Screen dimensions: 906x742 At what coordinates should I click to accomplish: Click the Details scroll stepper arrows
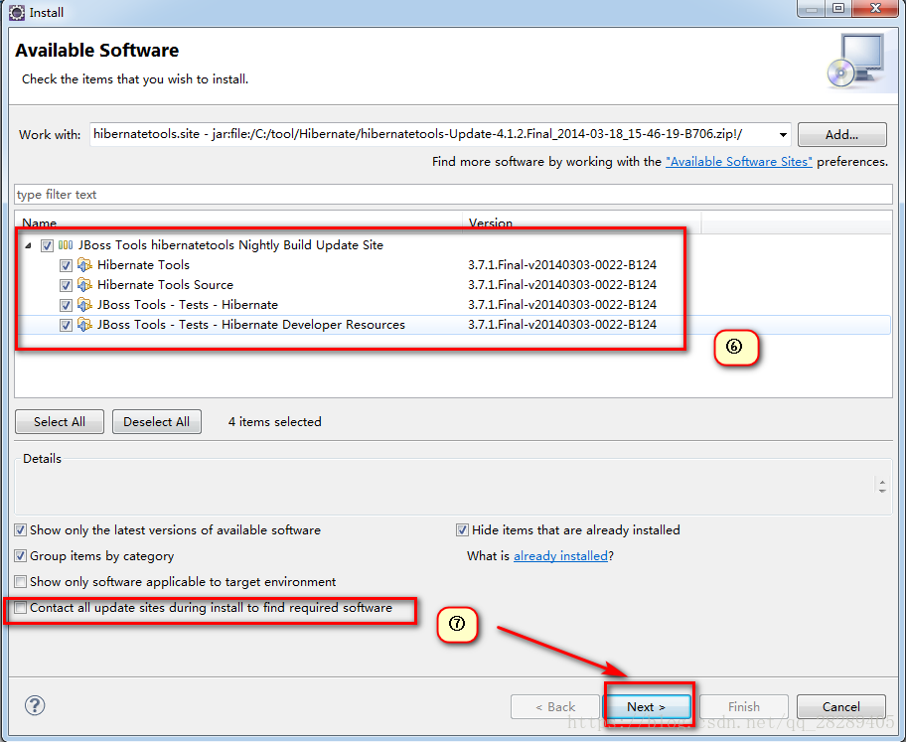[x=882, y=486]
